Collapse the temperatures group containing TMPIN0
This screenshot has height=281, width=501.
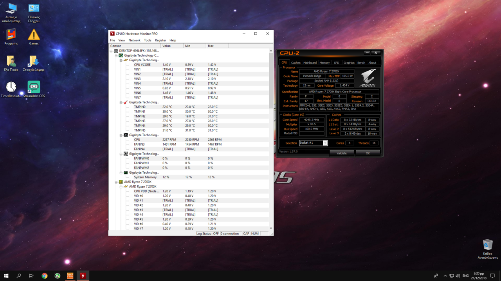click(x=121, y=102)
